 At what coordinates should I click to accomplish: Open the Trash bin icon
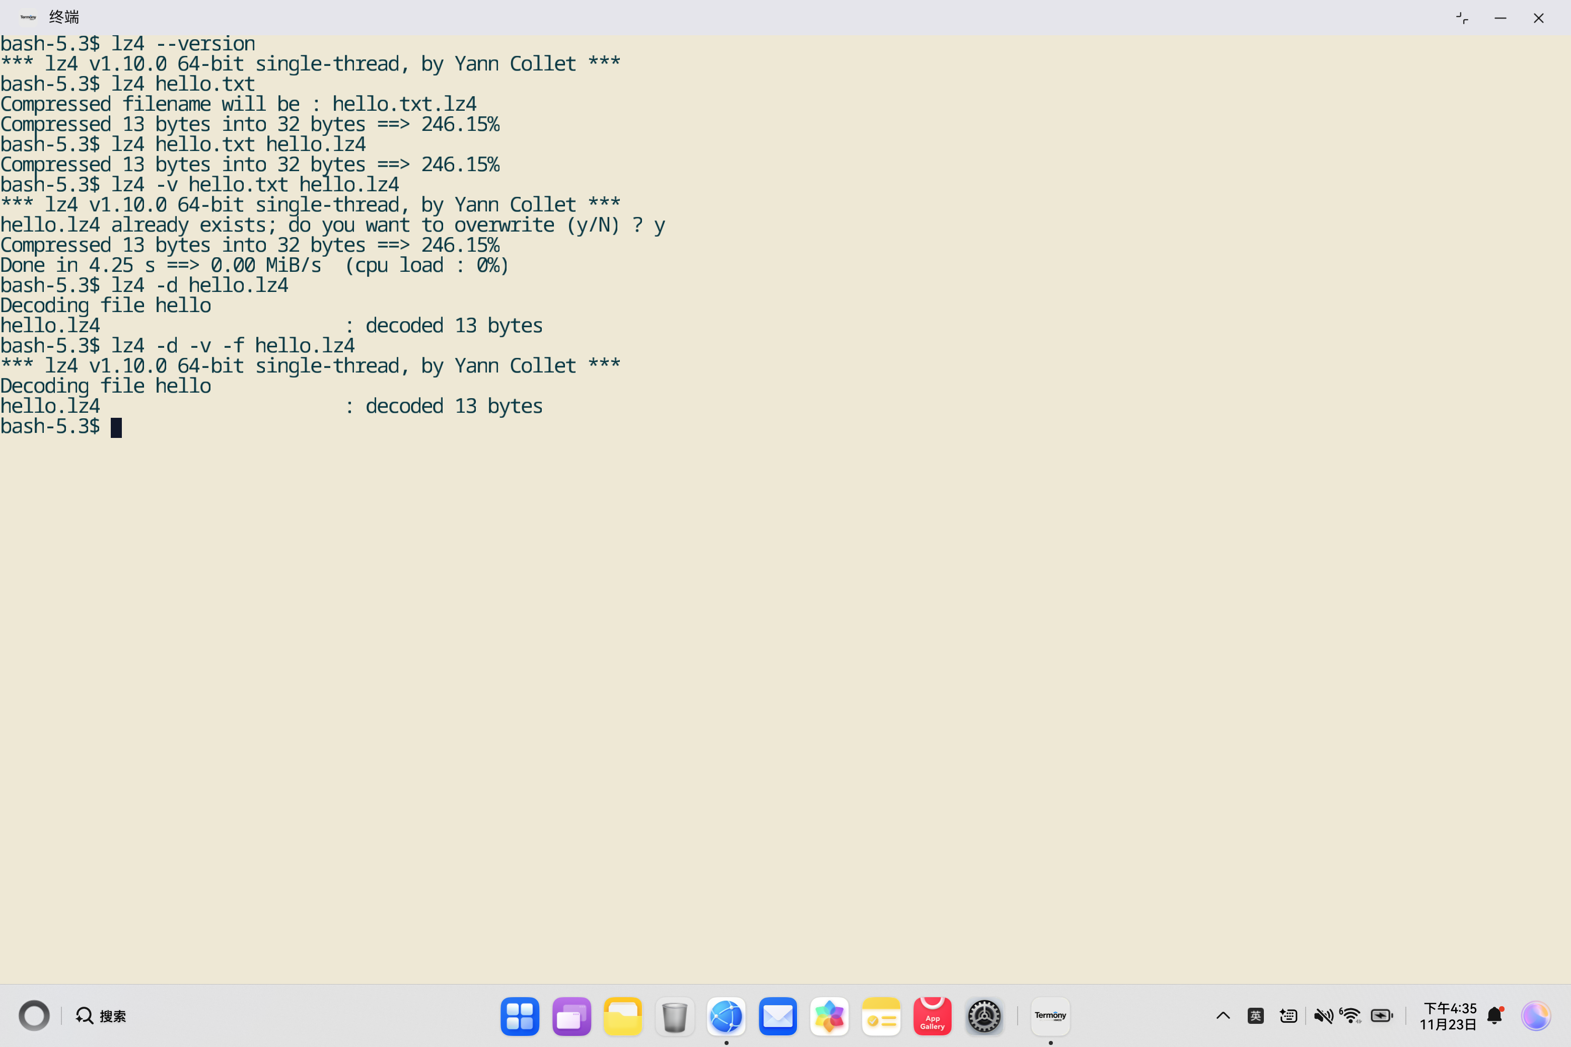click(675, 1016)
